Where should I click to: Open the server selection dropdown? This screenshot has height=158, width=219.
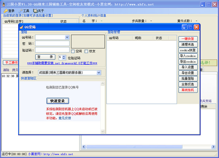pyautogui.click(x=99, y=72)
